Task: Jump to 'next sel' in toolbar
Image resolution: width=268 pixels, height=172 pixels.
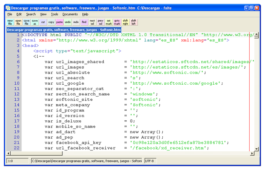Action: pos(92,22)
